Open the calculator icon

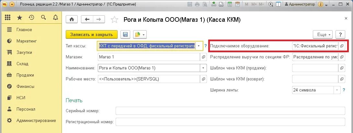230,4
